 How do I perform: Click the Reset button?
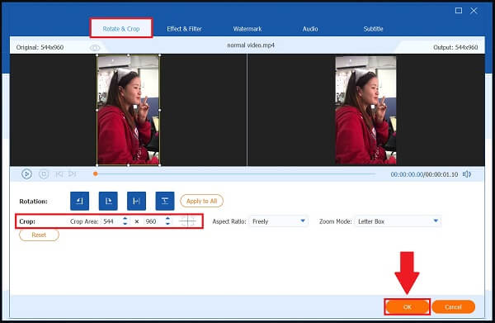39,235
